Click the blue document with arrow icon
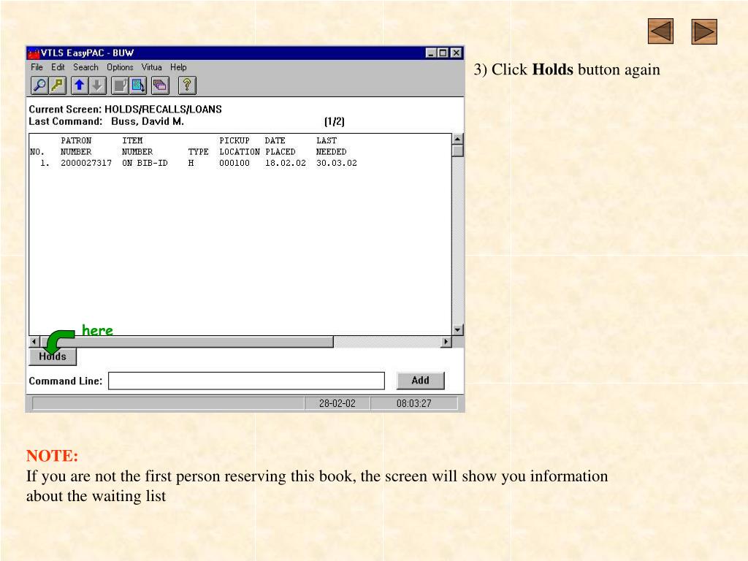748x561 pixels. pos(138,85)
